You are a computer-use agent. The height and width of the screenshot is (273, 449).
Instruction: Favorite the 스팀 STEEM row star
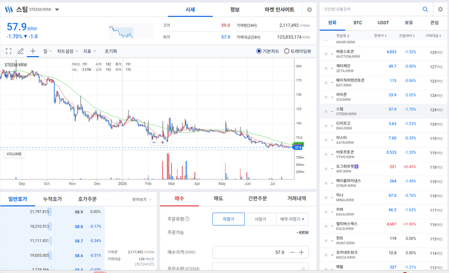click(326, 111)
